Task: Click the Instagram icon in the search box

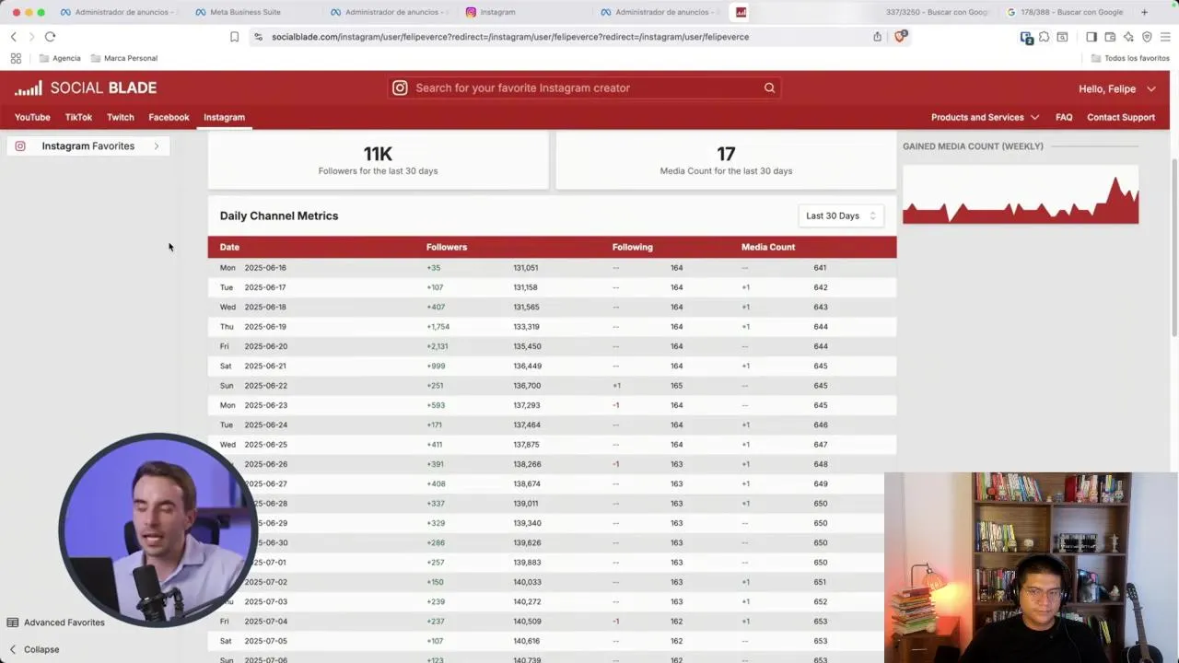Action: point(400,88)
